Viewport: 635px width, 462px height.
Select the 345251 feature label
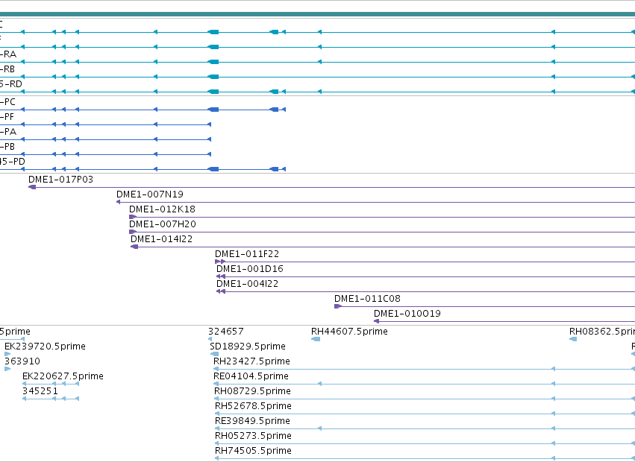click(x=40, y=391)
